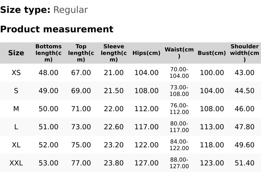Click the Waist(cm) column header
Viewport: 261px width, 172px height.
click(179, 53)
